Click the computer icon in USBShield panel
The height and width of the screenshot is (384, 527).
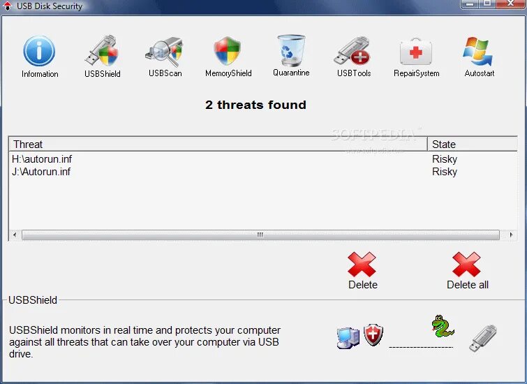(348, 337)
